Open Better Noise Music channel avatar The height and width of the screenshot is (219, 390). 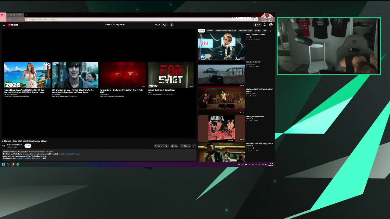pyautogui.click(x=4, y=146)
